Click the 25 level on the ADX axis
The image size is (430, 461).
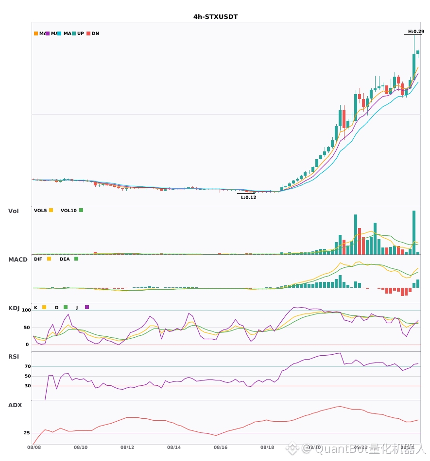coord(27,433)
